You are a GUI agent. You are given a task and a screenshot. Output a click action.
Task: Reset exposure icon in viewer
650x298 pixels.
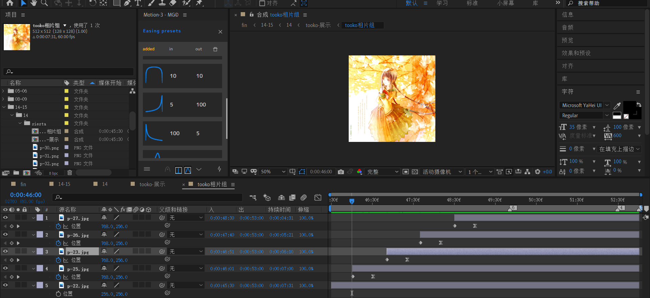pyautogui.click(x=538, y=172)
